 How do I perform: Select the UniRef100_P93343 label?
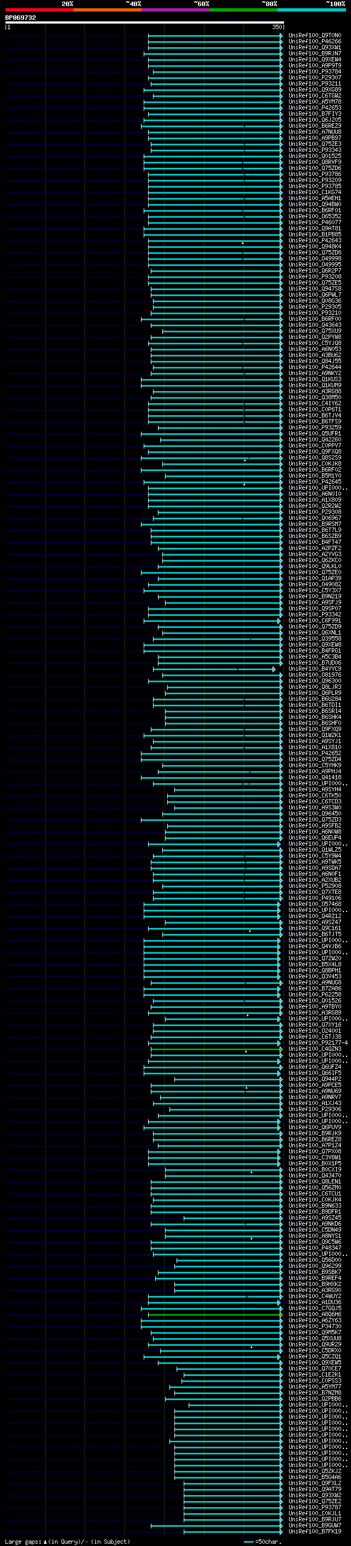pyautogui.click(x=314, y=150)
